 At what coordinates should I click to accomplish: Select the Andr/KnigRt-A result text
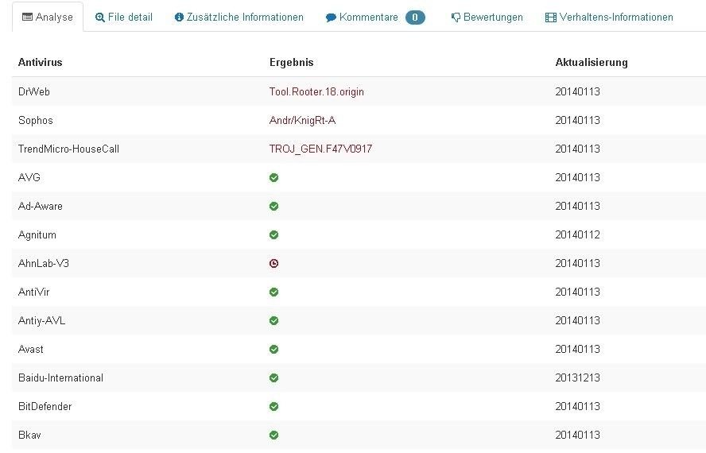(303, 120)
